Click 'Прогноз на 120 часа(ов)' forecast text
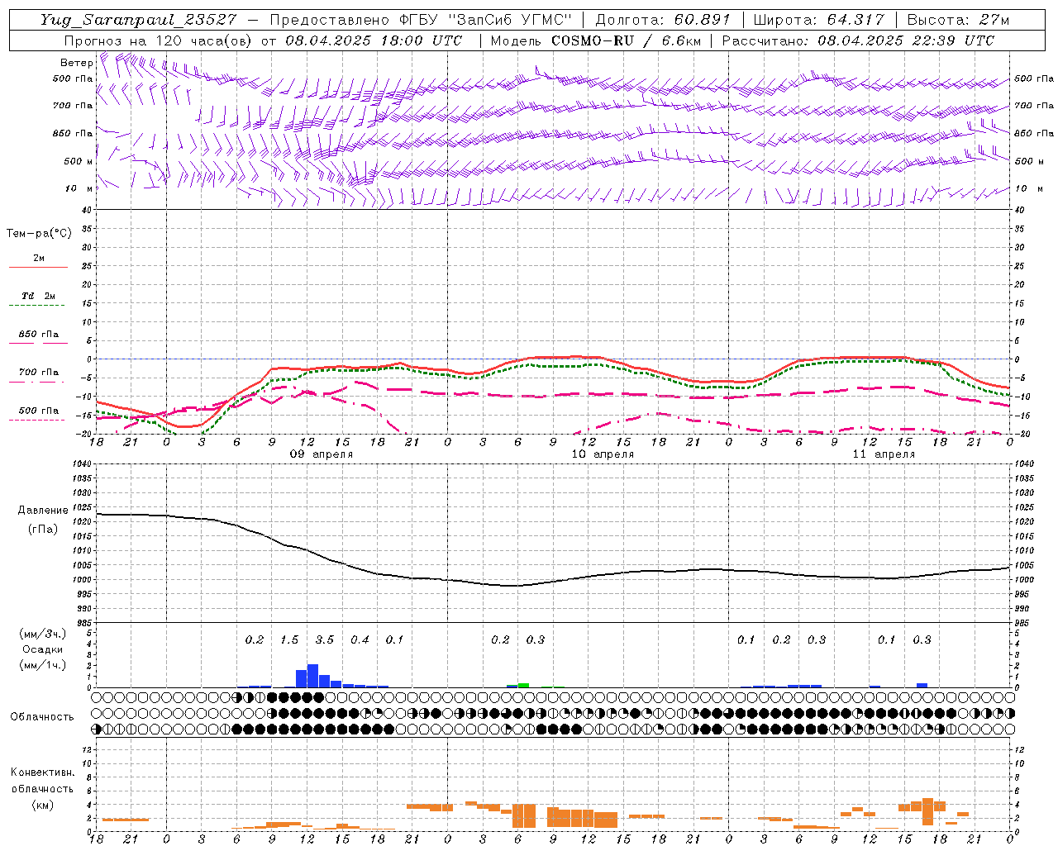 tap(160, 40)
